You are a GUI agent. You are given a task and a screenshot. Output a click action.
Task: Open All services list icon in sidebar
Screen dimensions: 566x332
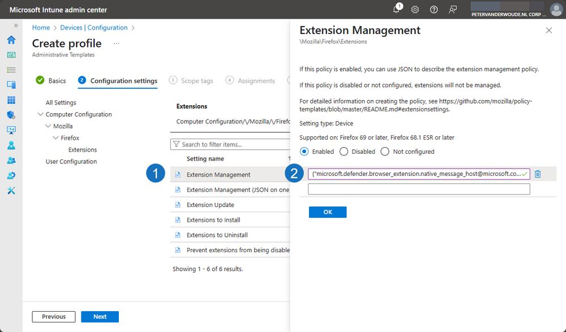point(11,70)
